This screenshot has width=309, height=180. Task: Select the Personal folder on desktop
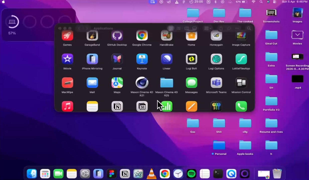[x=219, y=145]
